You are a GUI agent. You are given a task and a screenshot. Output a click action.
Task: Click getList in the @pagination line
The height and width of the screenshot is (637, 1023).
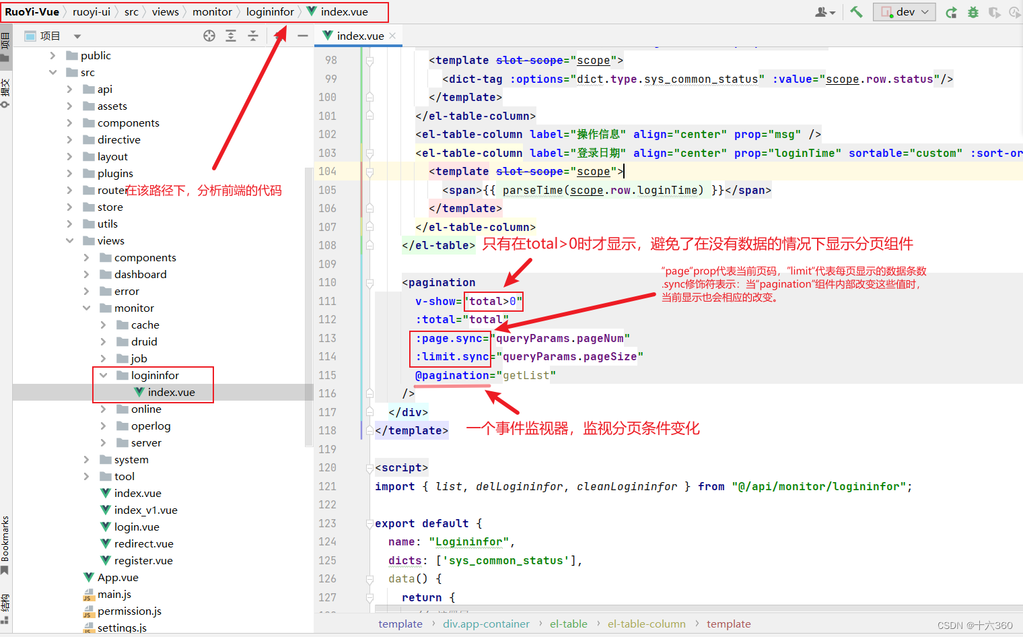526,375
